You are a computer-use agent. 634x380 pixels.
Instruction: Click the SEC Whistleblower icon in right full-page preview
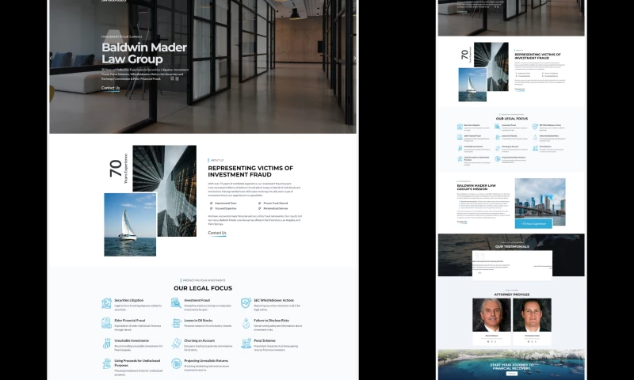click(535, 127)
